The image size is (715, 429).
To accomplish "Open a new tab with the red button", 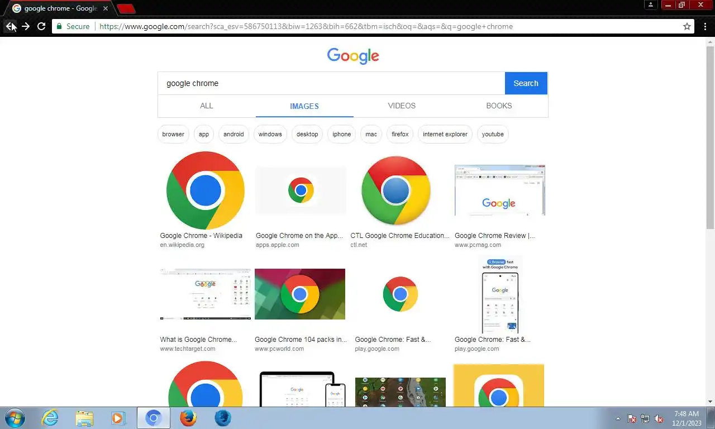I will 127,8.
